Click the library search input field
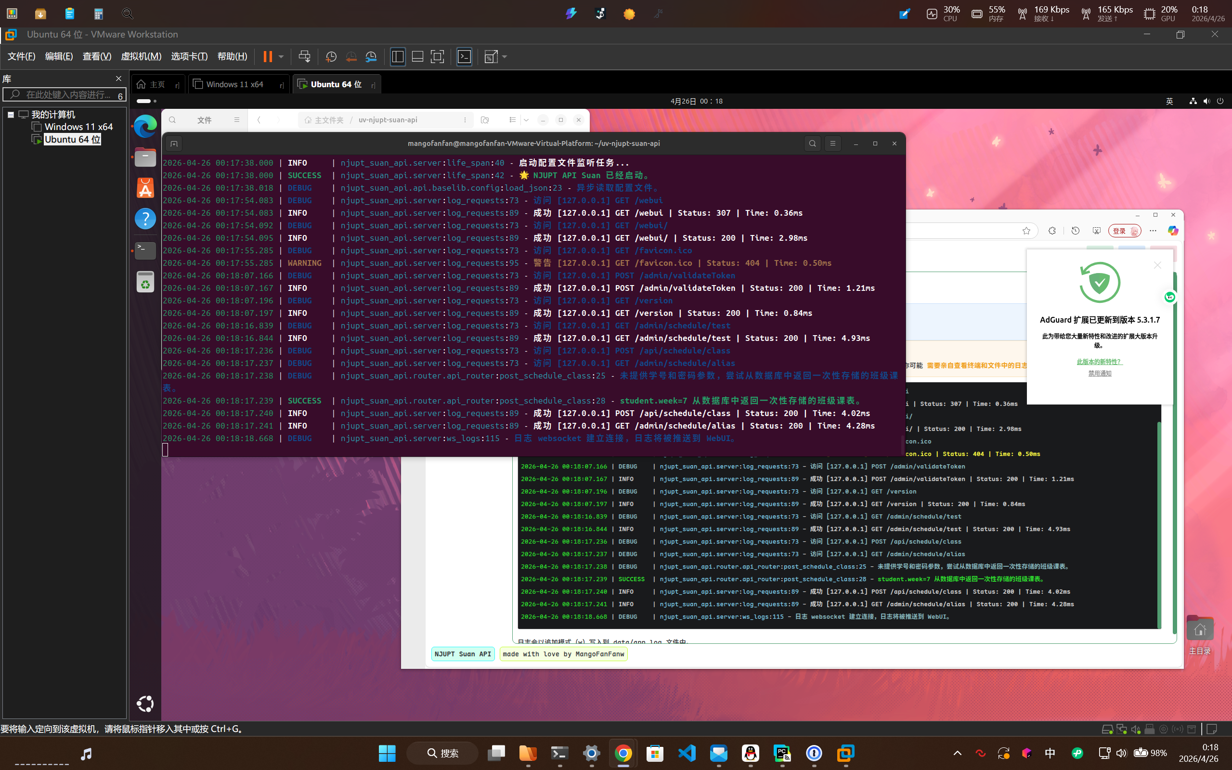Image resolution: width=1232 pixels, height=770 pixels. tap(66, 95)
